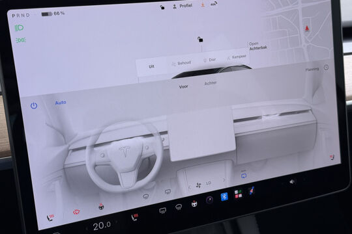Open the dashcam camera app

210,200
